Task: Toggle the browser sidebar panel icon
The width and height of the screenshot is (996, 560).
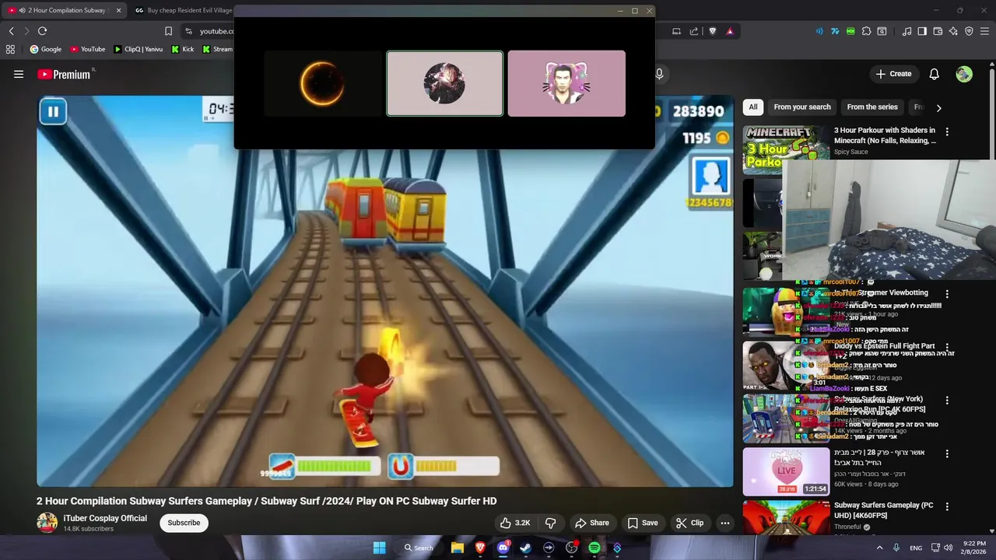Action: 922,31
